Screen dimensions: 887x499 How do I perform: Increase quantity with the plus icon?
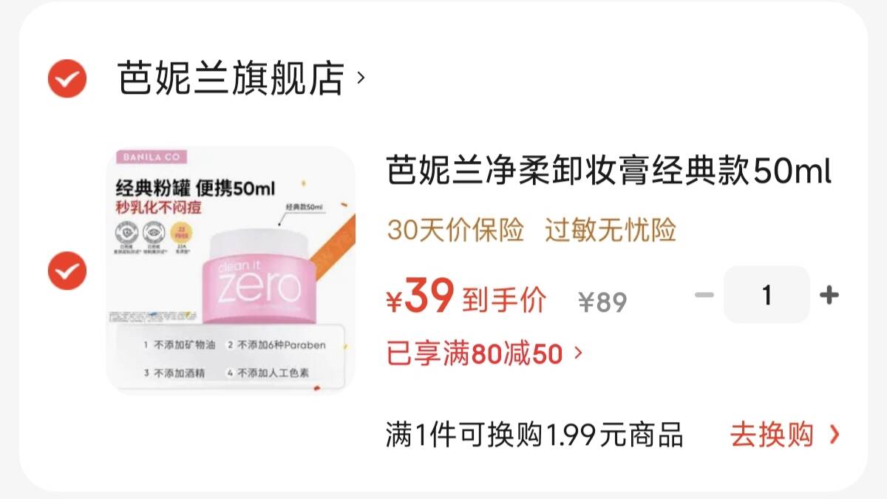(829, 295)
